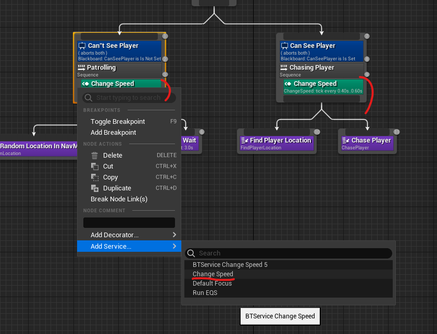The image size is (437, 334).
Task: Select Change Speed service under Chasing Player
Action: click(x=323, y=87)
